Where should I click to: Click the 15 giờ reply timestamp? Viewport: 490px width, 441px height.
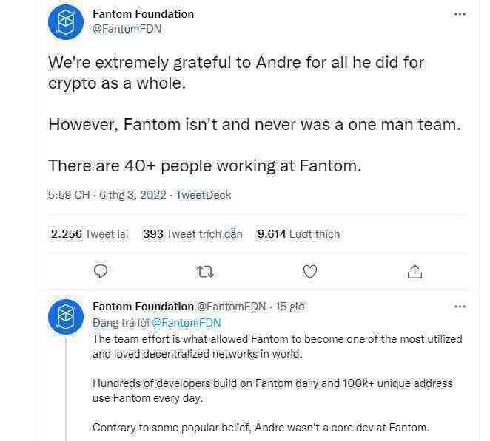pos(290,307)
